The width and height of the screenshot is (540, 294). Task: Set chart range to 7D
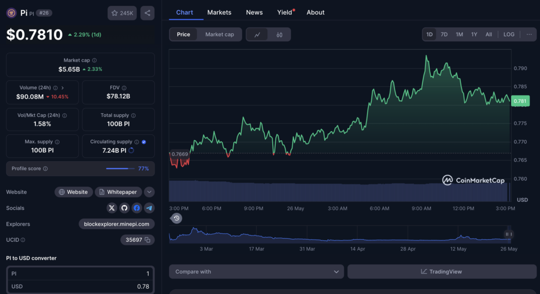tap(444, 34)
